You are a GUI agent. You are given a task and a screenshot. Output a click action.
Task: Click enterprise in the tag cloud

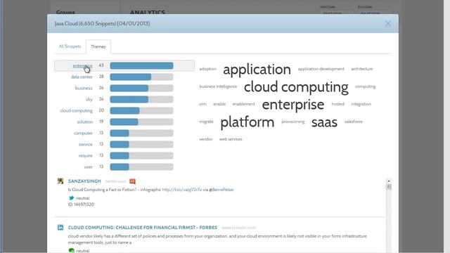click(293, 105)
